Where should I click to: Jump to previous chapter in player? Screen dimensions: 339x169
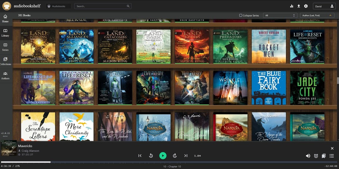coord(140,155)
